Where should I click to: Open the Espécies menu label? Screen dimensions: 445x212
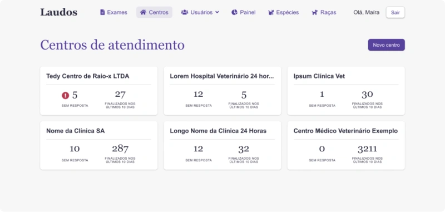tap(288, 12)
